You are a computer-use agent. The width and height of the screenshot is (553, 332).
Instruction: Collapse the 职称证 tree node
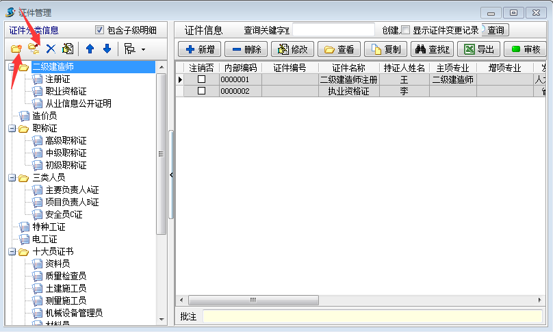click(12, 128)
